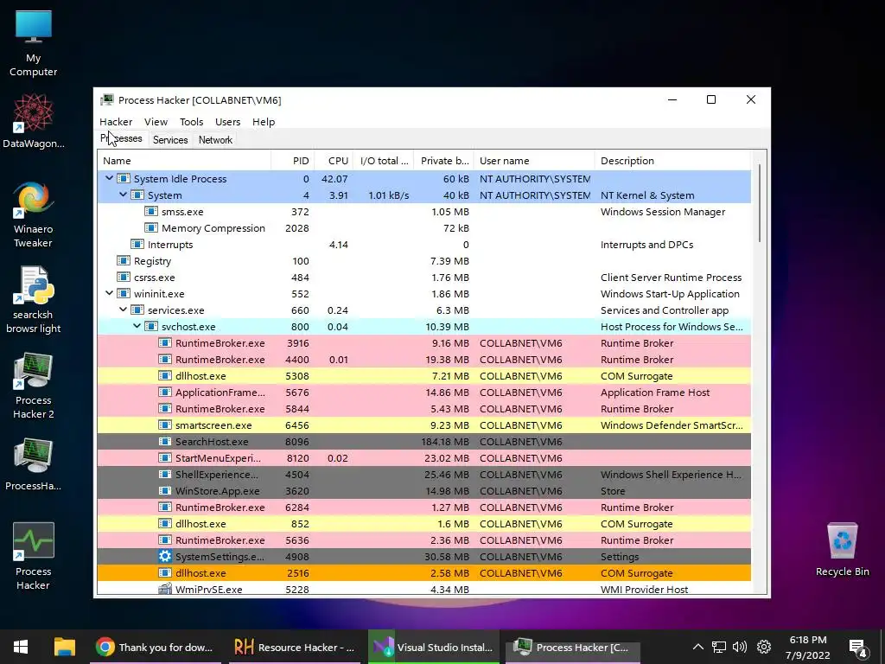Image resolution: width=885 pixels, height=664 pixels.
Task: Sort by the Name column header
Action: [185, 161]
